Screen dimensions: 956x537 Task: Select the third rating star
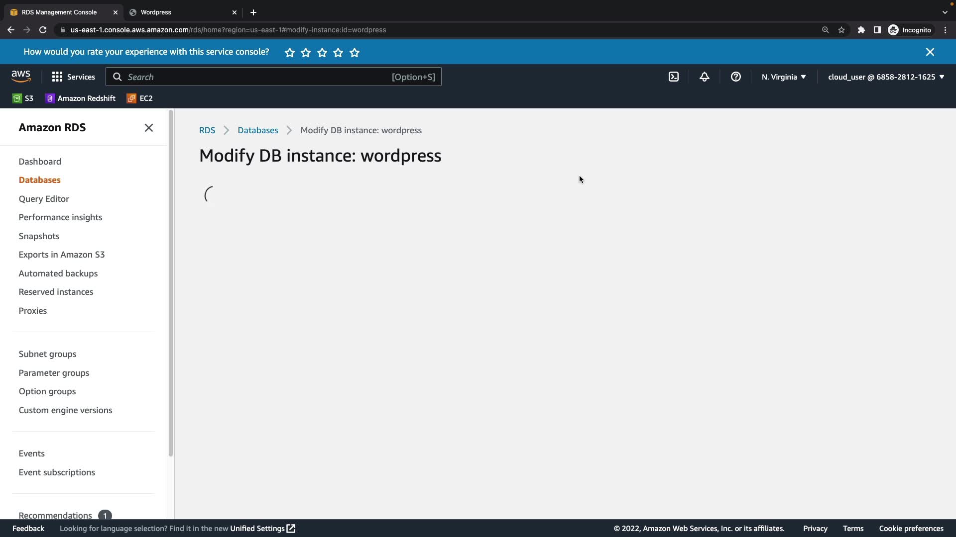click(322, 53)
